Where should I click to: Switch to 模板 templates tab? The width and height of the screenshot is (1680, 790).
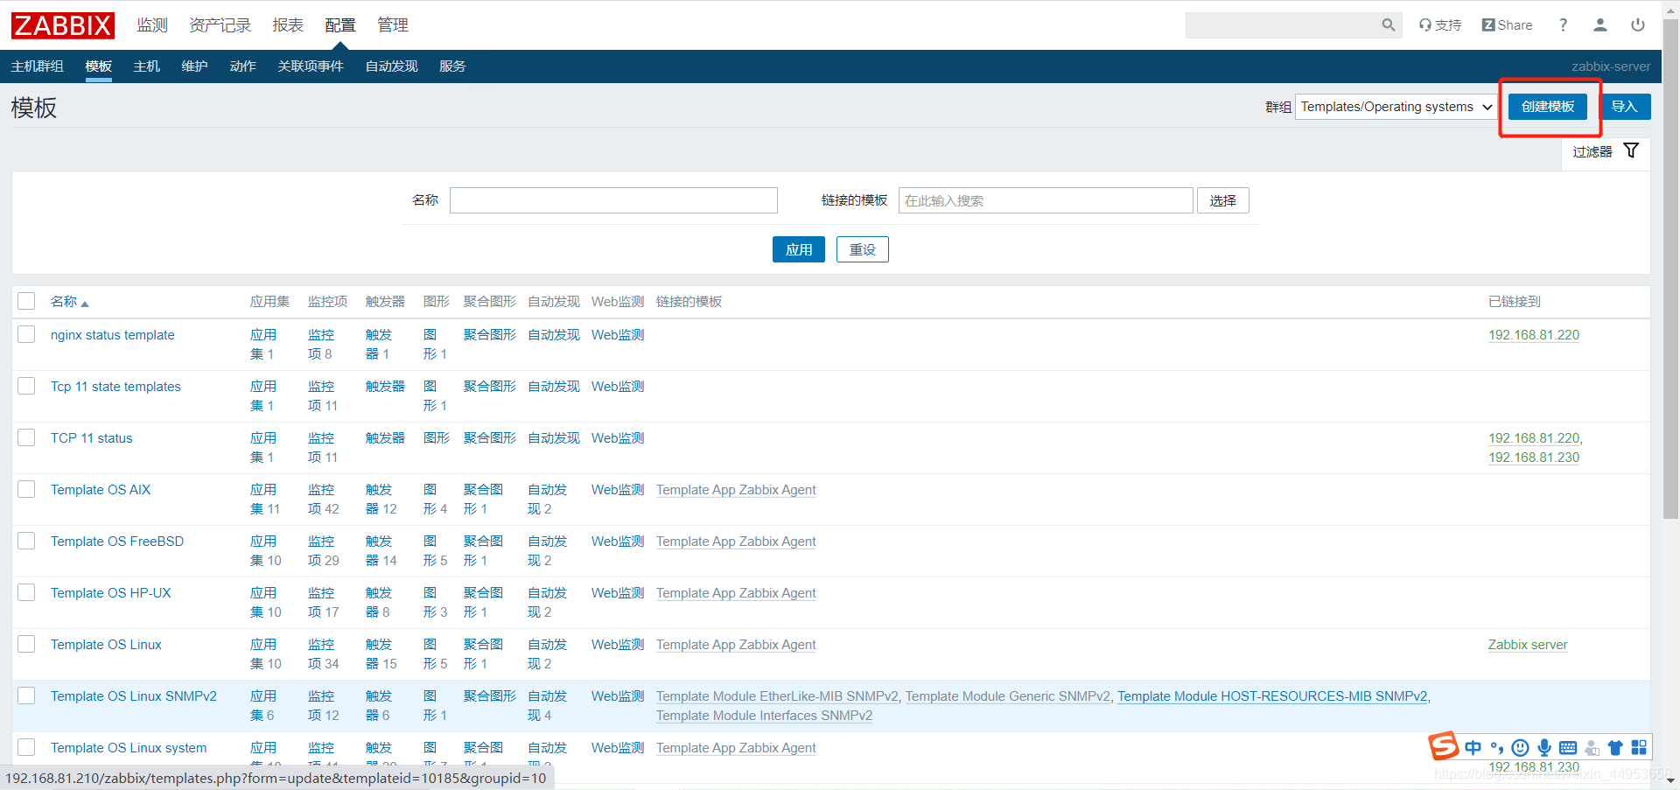(x=99, y=66)
